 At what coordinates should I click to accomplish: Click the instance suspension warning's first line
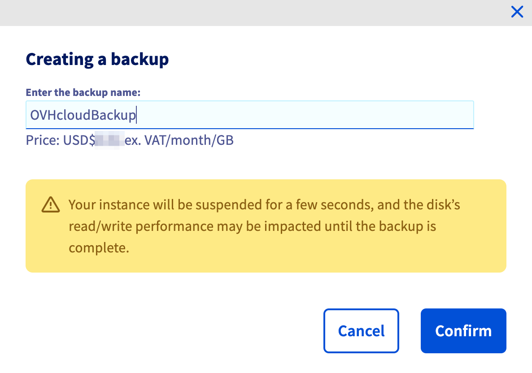point(264,205)
